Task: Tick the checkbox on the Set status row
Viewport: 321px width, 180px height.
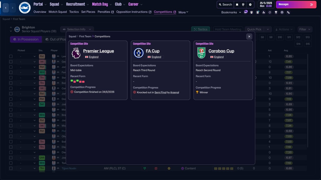Action: coord(11,104)
